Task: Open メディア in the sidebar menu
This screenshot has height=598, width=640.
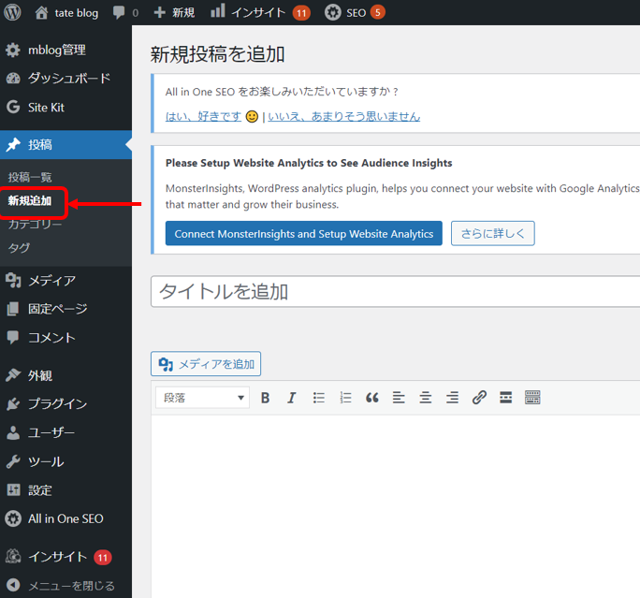Action: click(x=51, y=280)
